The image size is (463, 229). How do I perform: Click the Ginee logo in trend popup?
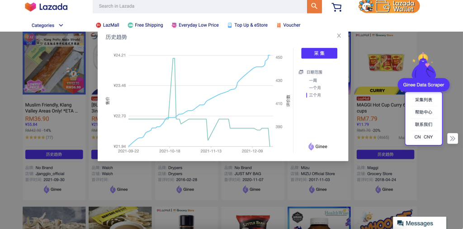pos(318,146)
